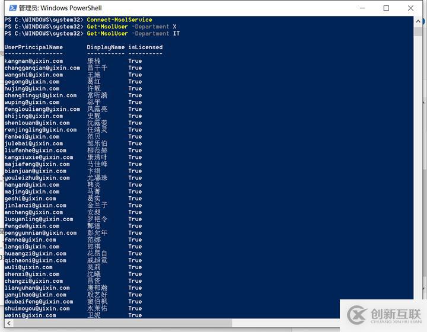
Task: Select the Connect-MsolService command text
Action: pyautogui.click(x=119, y=20)
